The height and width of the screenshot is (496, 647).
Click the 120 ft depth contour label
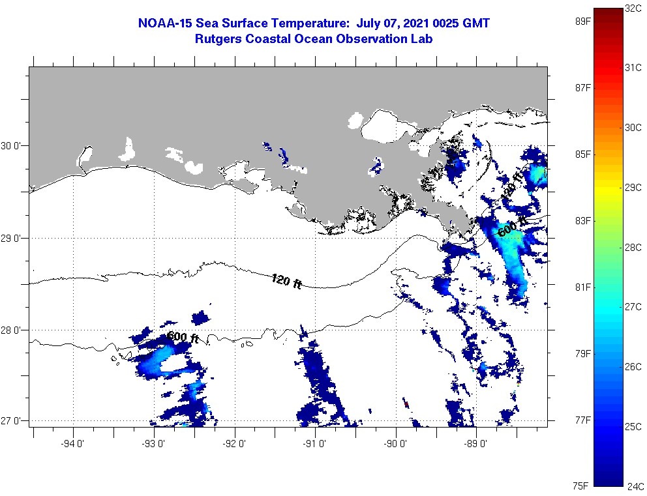pos(286,281)
